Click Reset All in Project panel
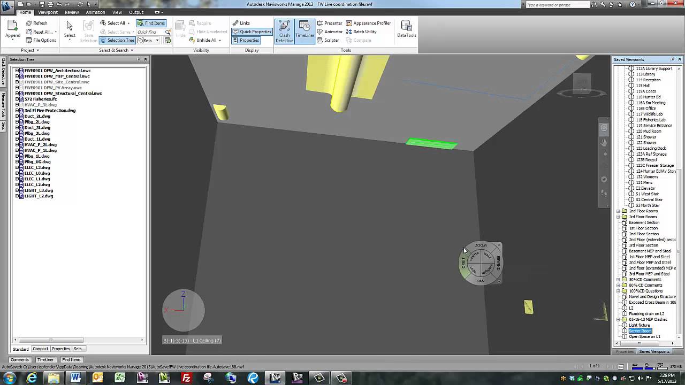 [41, 32]
